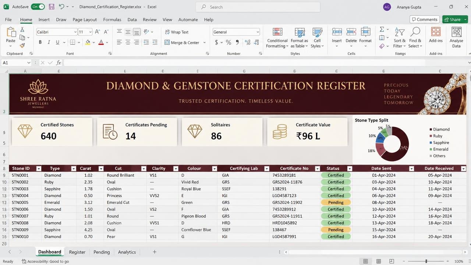Click the Undo arrow icon
This screenshot has height=265, width=471.
[62, 7]
